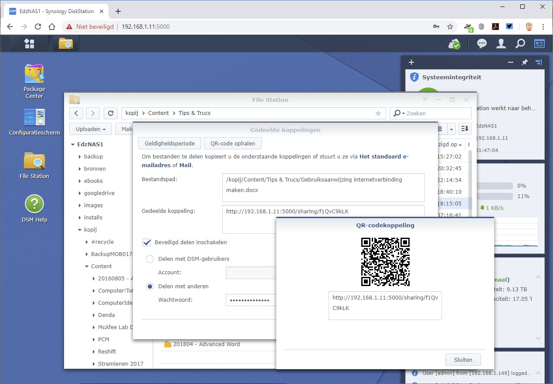The image size is (553, 384).
Task: Select PCM folder in tree
Action: coord(104,339)
